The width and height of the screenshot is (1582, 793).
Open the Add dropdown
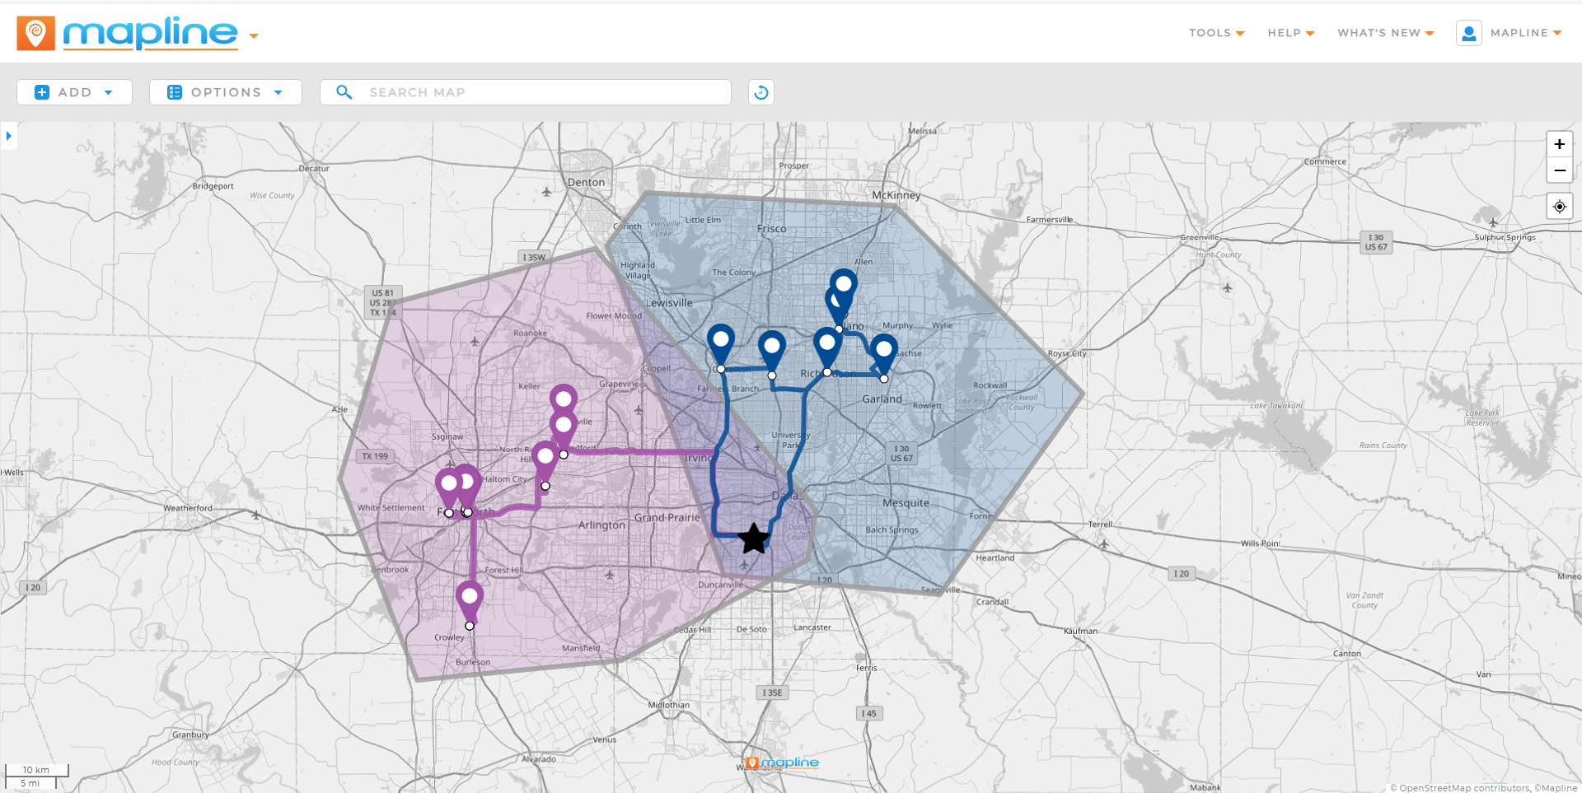tap(74, 92)
